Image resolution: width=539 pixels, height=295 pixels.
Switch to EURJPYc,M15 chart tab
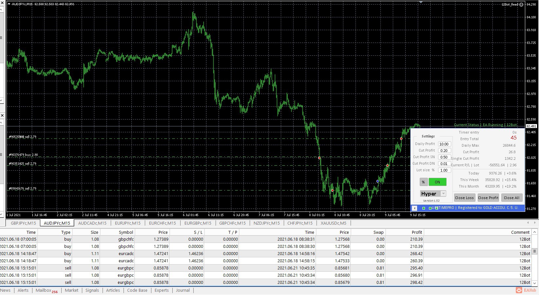pyautogui.click(x=128, y=223)
